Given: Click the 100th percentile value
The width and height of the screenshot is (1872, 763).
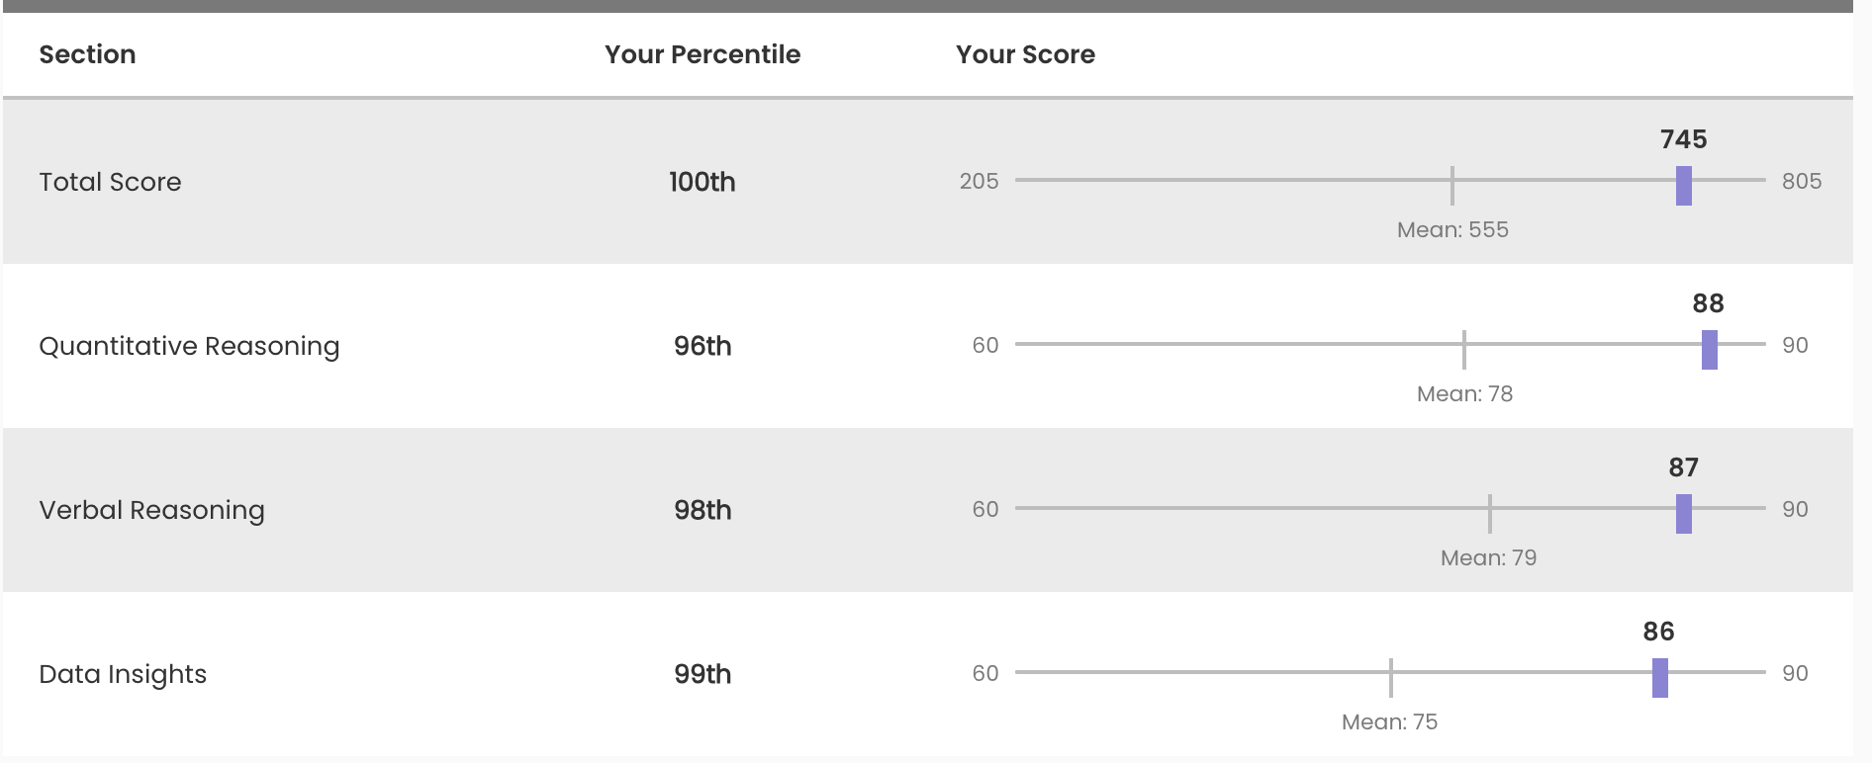Looking at the screenshot, I should coord(702,182).
